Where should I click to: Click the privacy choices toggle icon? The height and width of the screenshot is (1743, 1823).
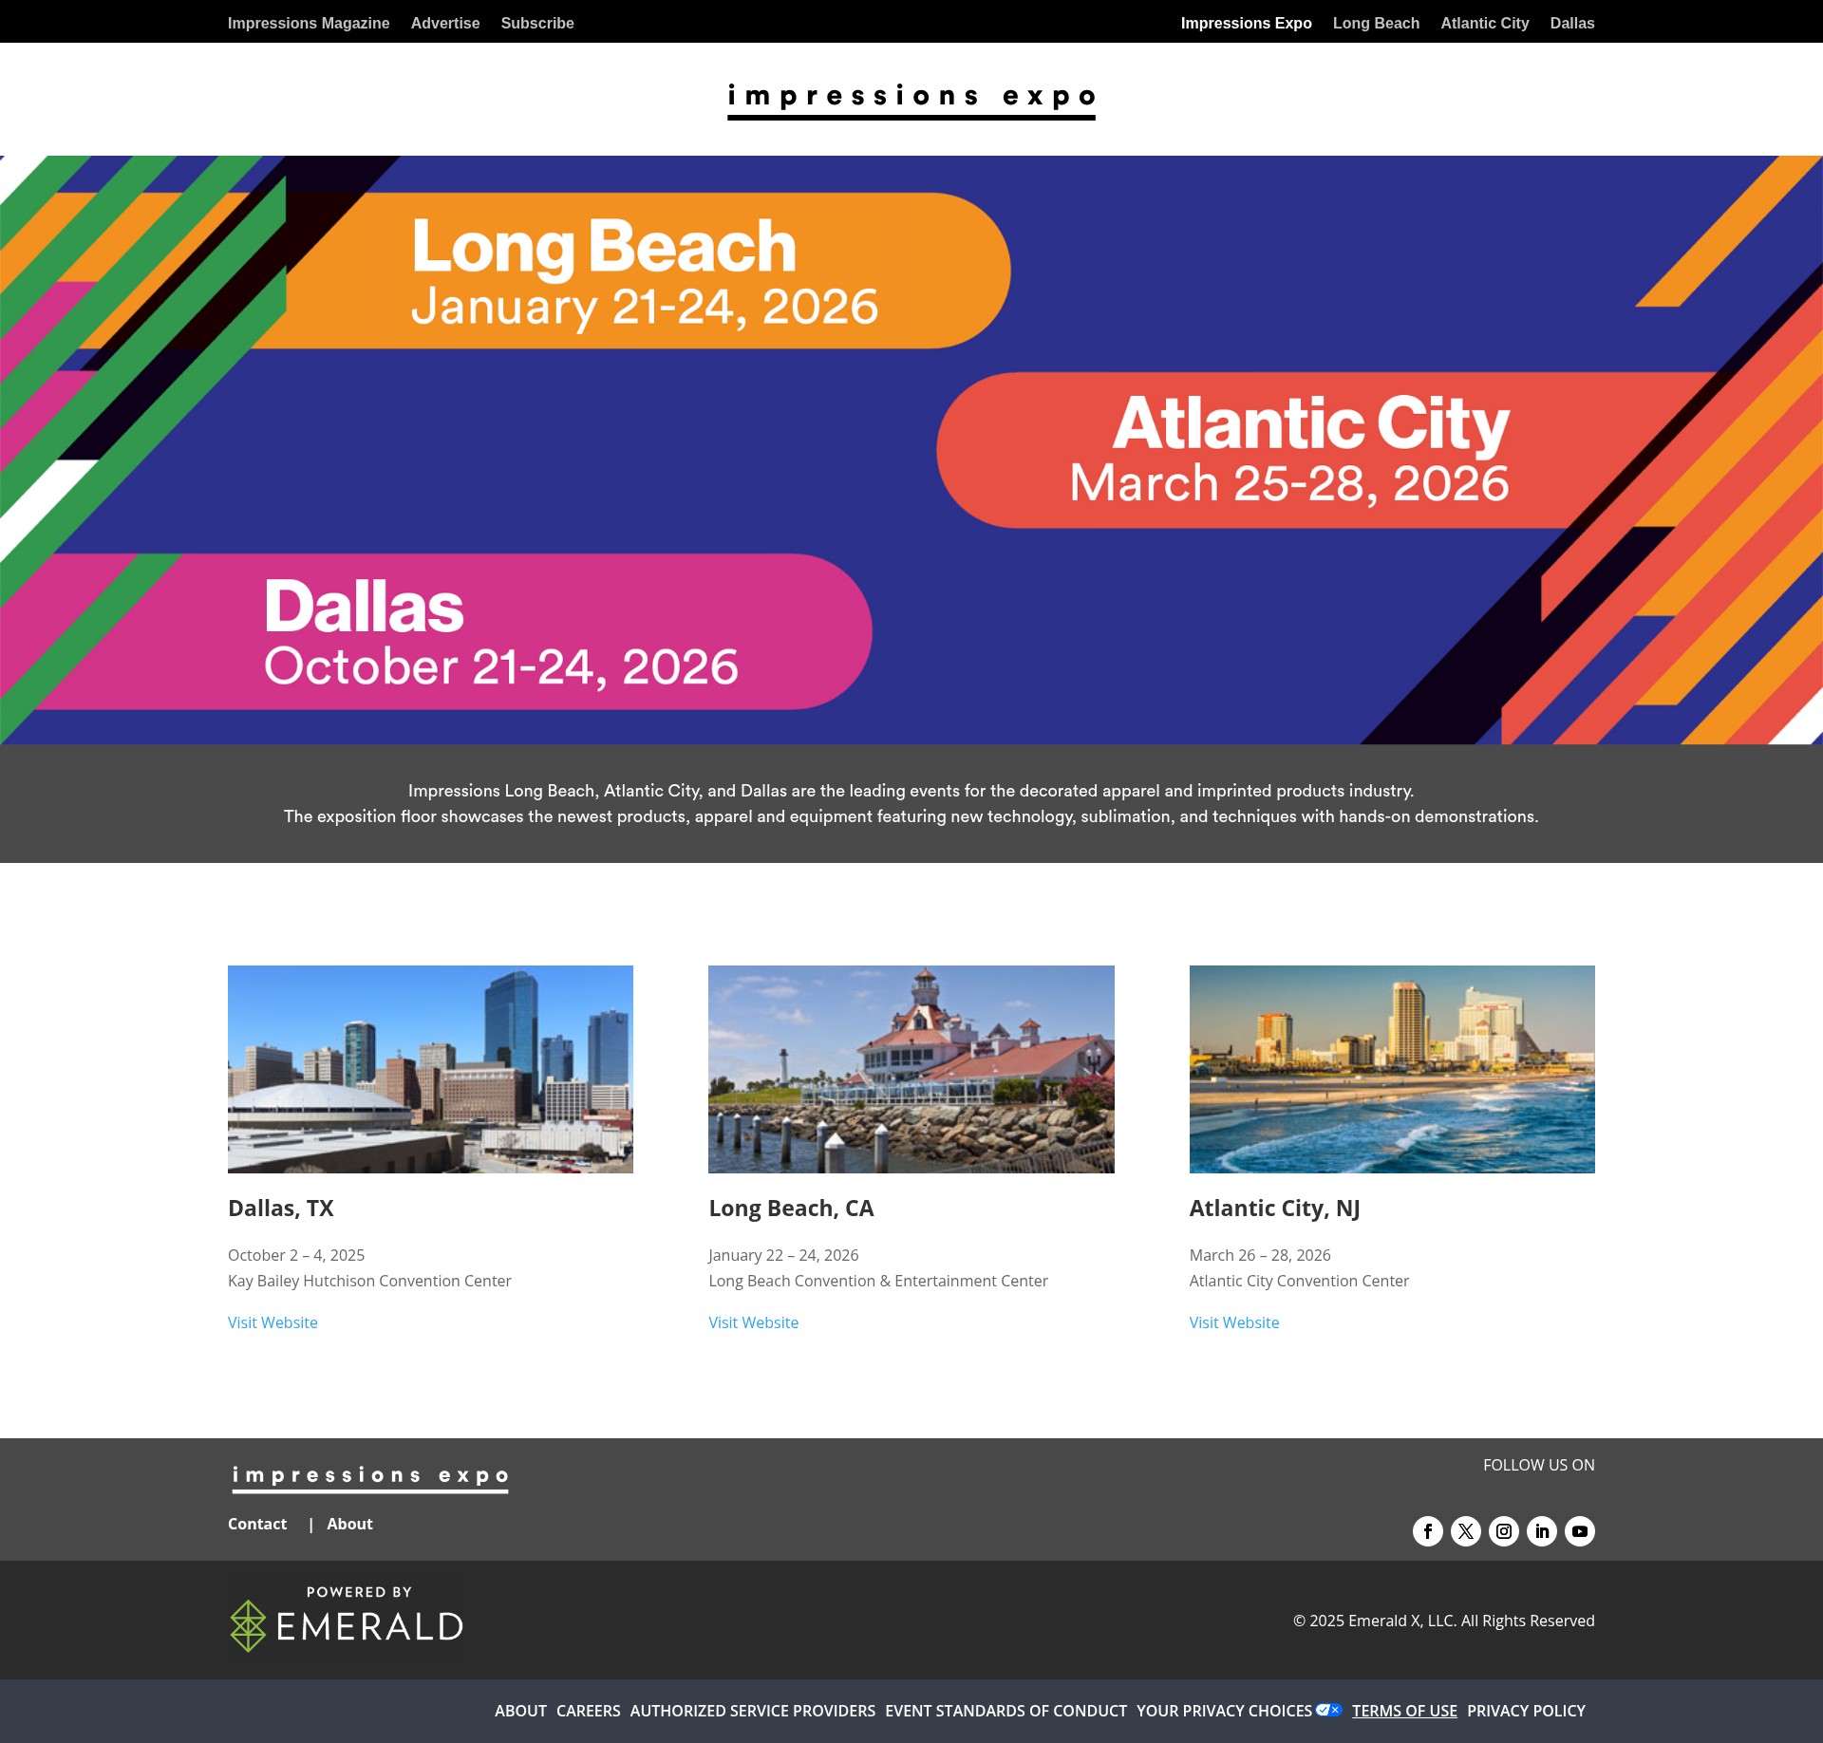(x=1328, y=1710)
